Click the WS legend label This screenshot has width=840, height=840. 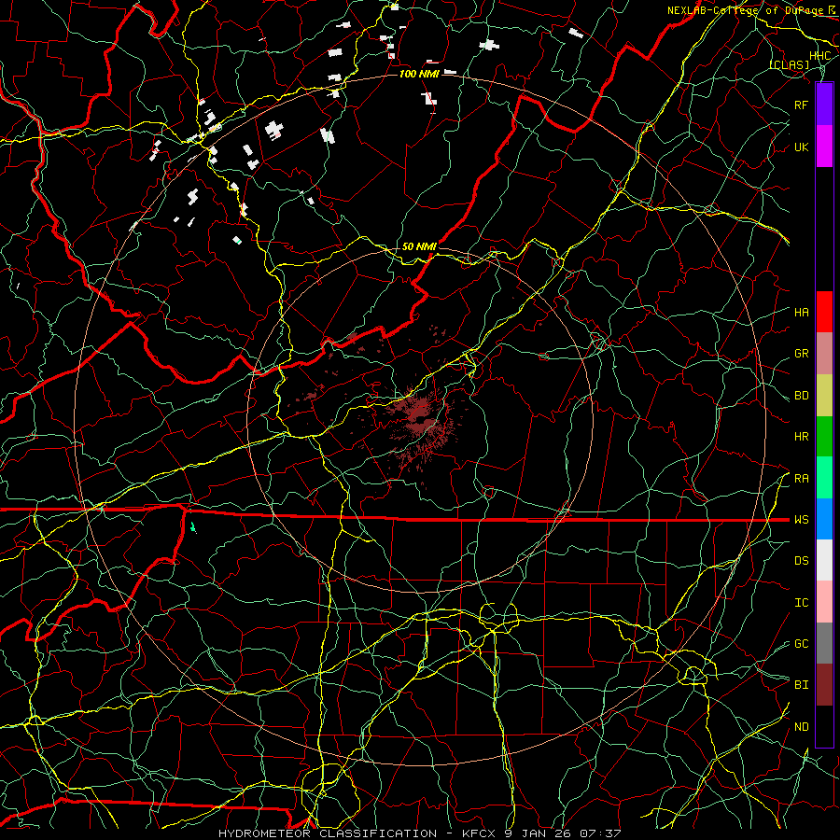click(802, 520)
